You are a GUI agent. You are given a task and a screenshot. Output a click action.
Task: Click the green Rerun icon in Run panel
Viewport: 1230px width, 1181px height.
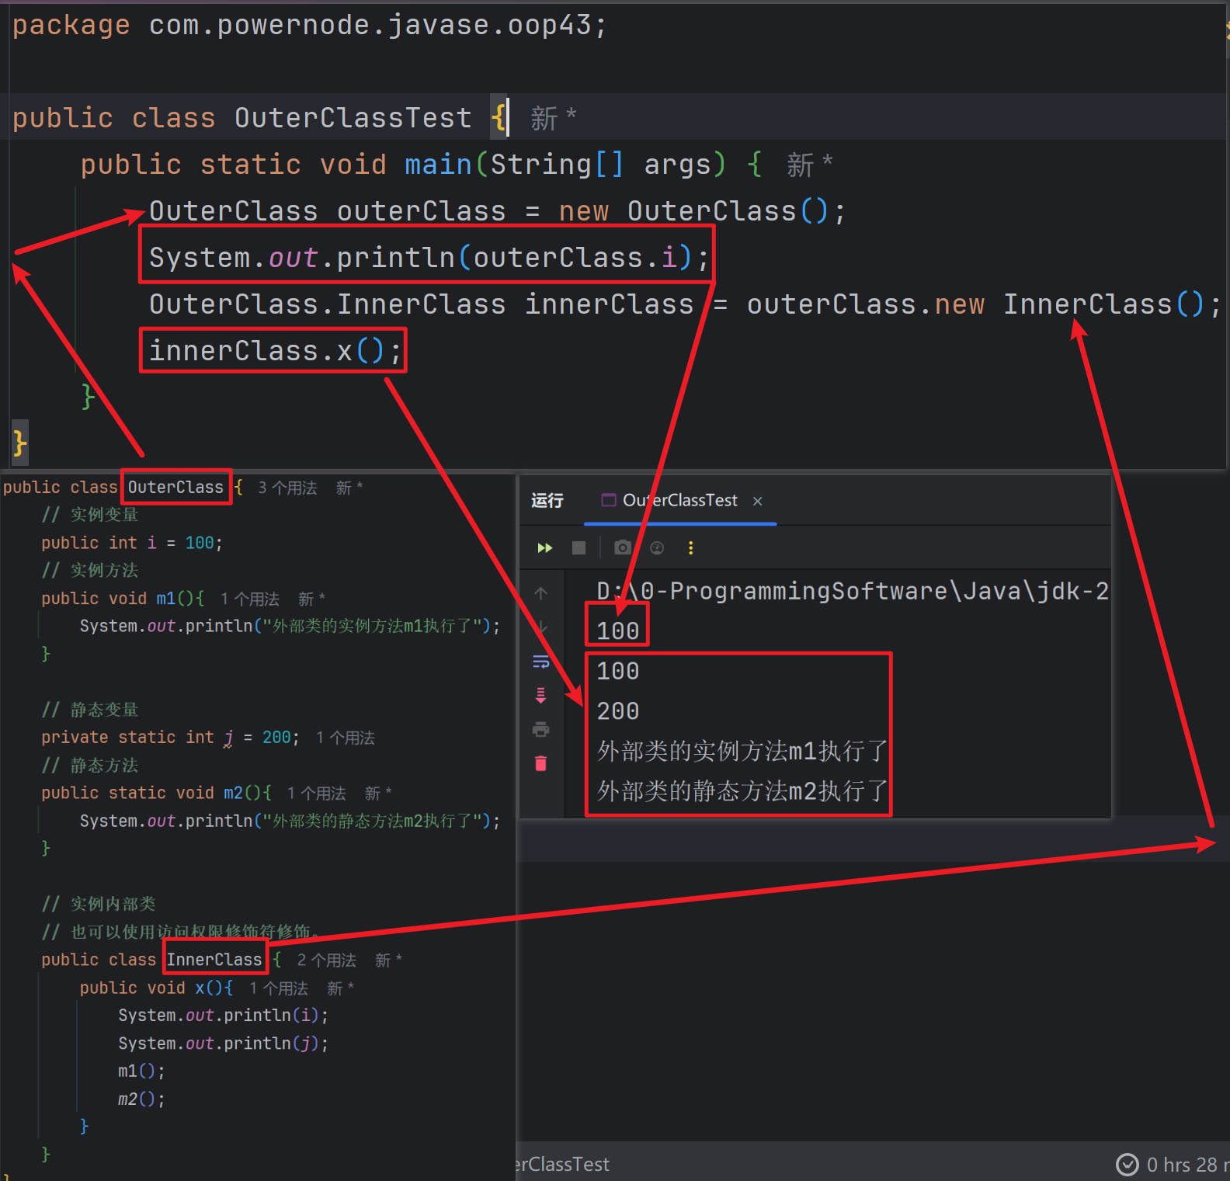pyautogui.click(x=544, y=548)
